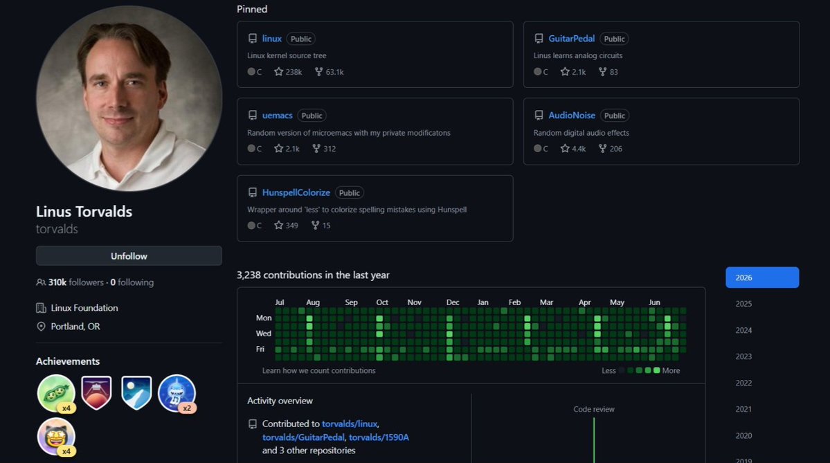Open the Arctic Code Vault achievement badge
Viewport: 830px width, 463px height.
click(x=136, y=393)
